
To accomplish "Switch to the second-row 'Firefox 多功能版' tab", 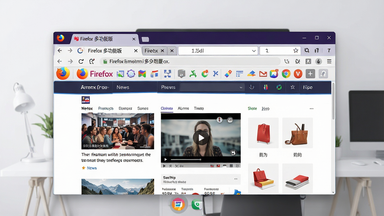I will (105, 51).
